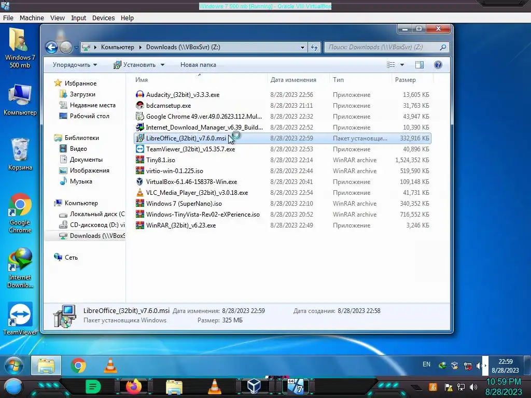Select the Google Chrome 49 installer icon
This screenshot has width=531, height=398.
pyautogui.click(x=140, y=116)
